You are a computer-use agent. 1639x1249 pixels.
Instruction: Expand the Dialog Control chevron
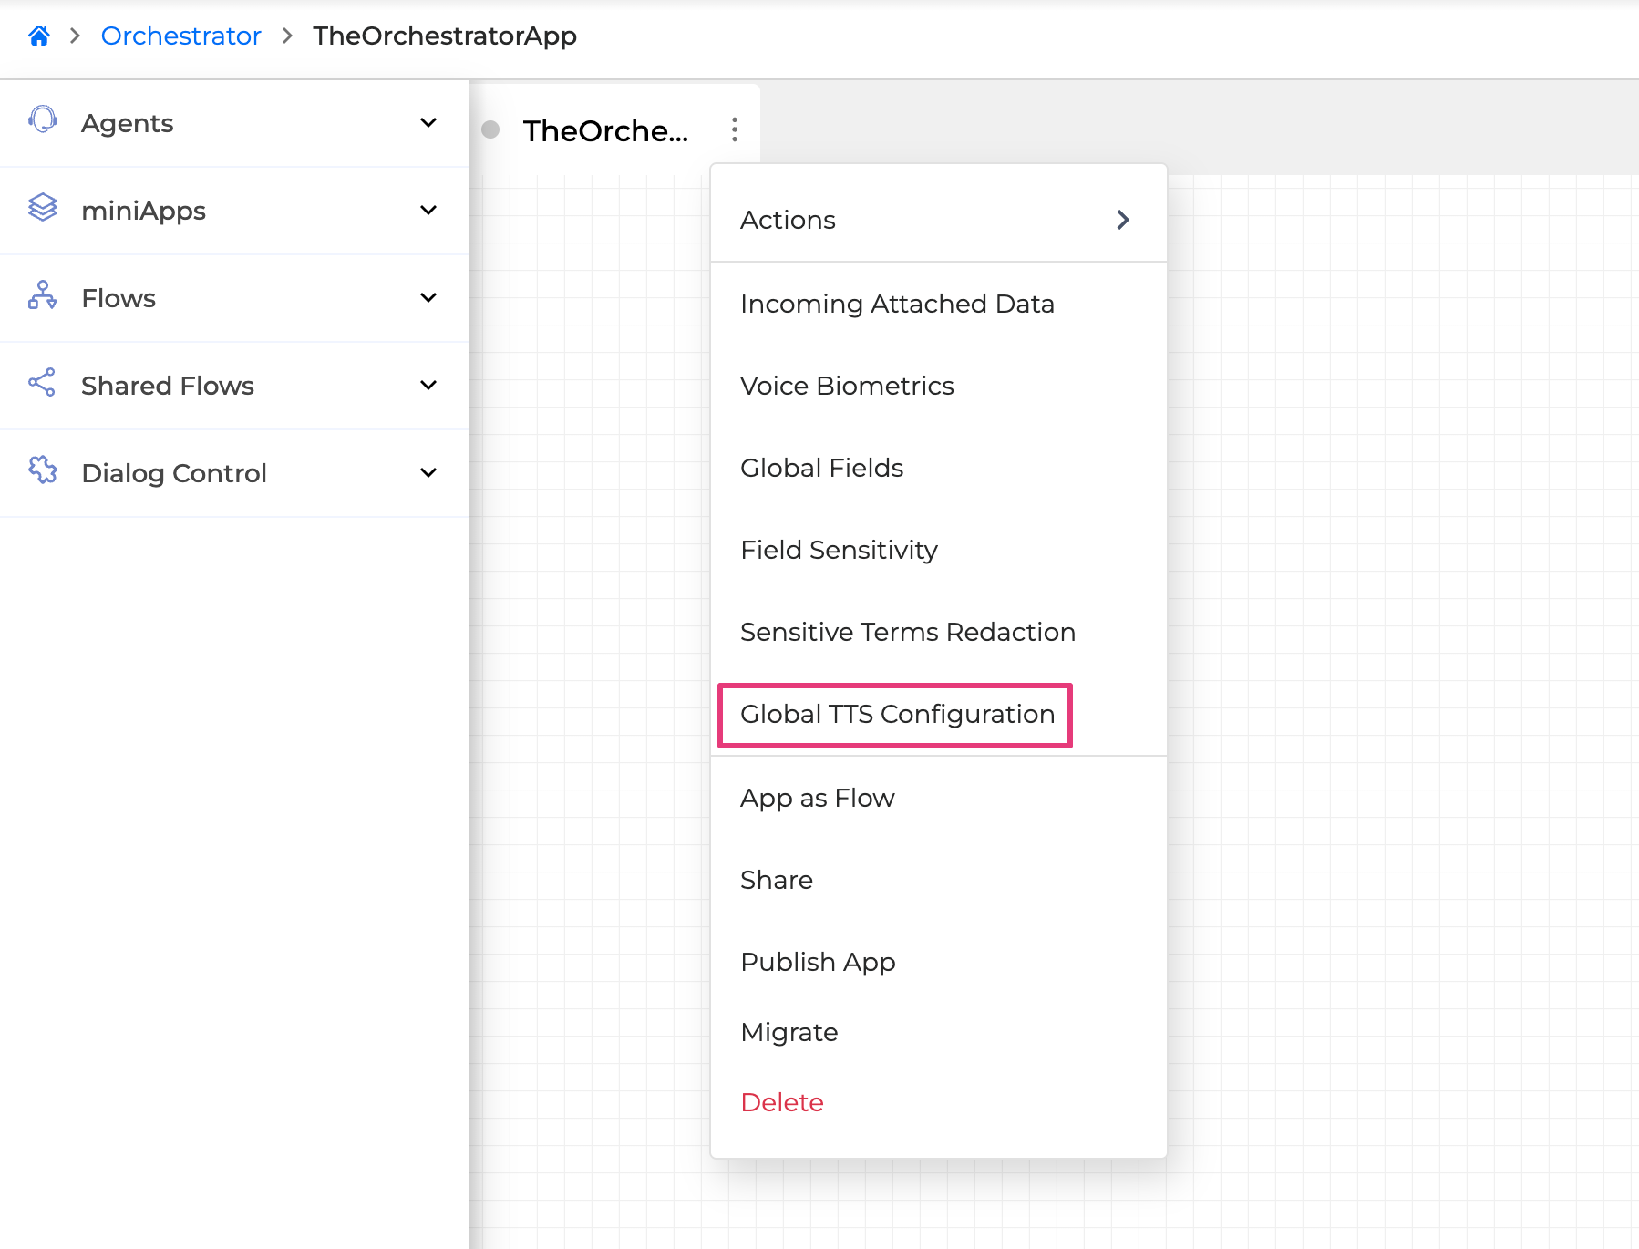pyautogui.click(x=428, y=472)
